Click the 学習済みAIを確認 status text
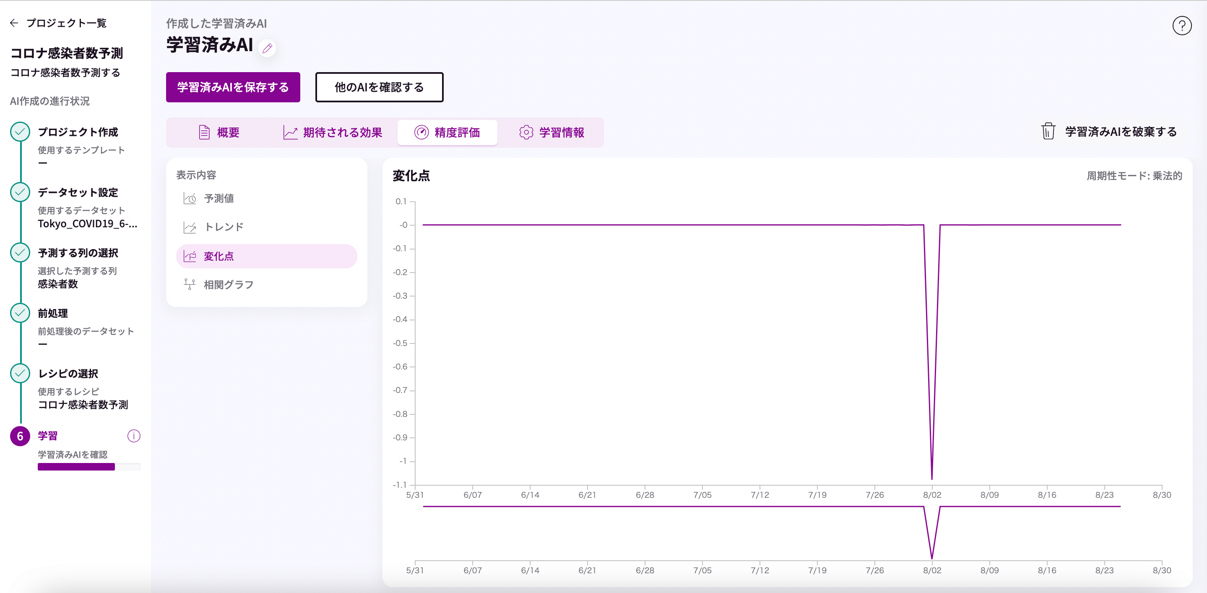Image resolution: width=1207 pixels, height=593 pixels. click(x=73, y=454)
